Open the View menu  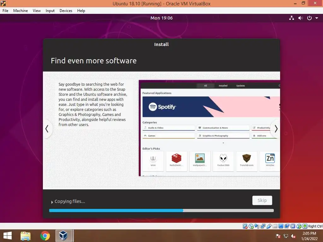point(37,11)
